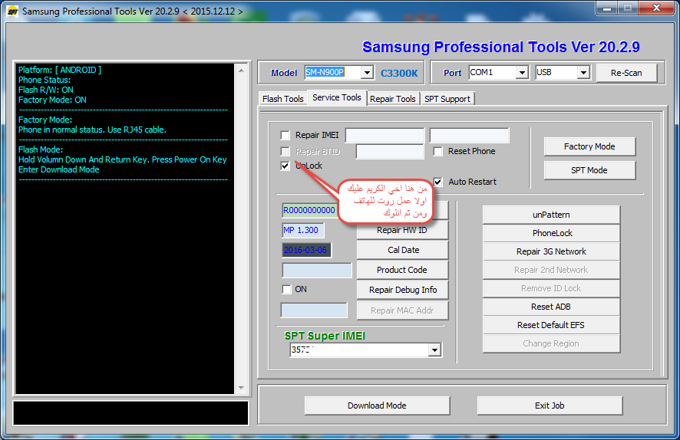Click the Product Code button
This screenshot has height=440, width=680.
(402, 270)
